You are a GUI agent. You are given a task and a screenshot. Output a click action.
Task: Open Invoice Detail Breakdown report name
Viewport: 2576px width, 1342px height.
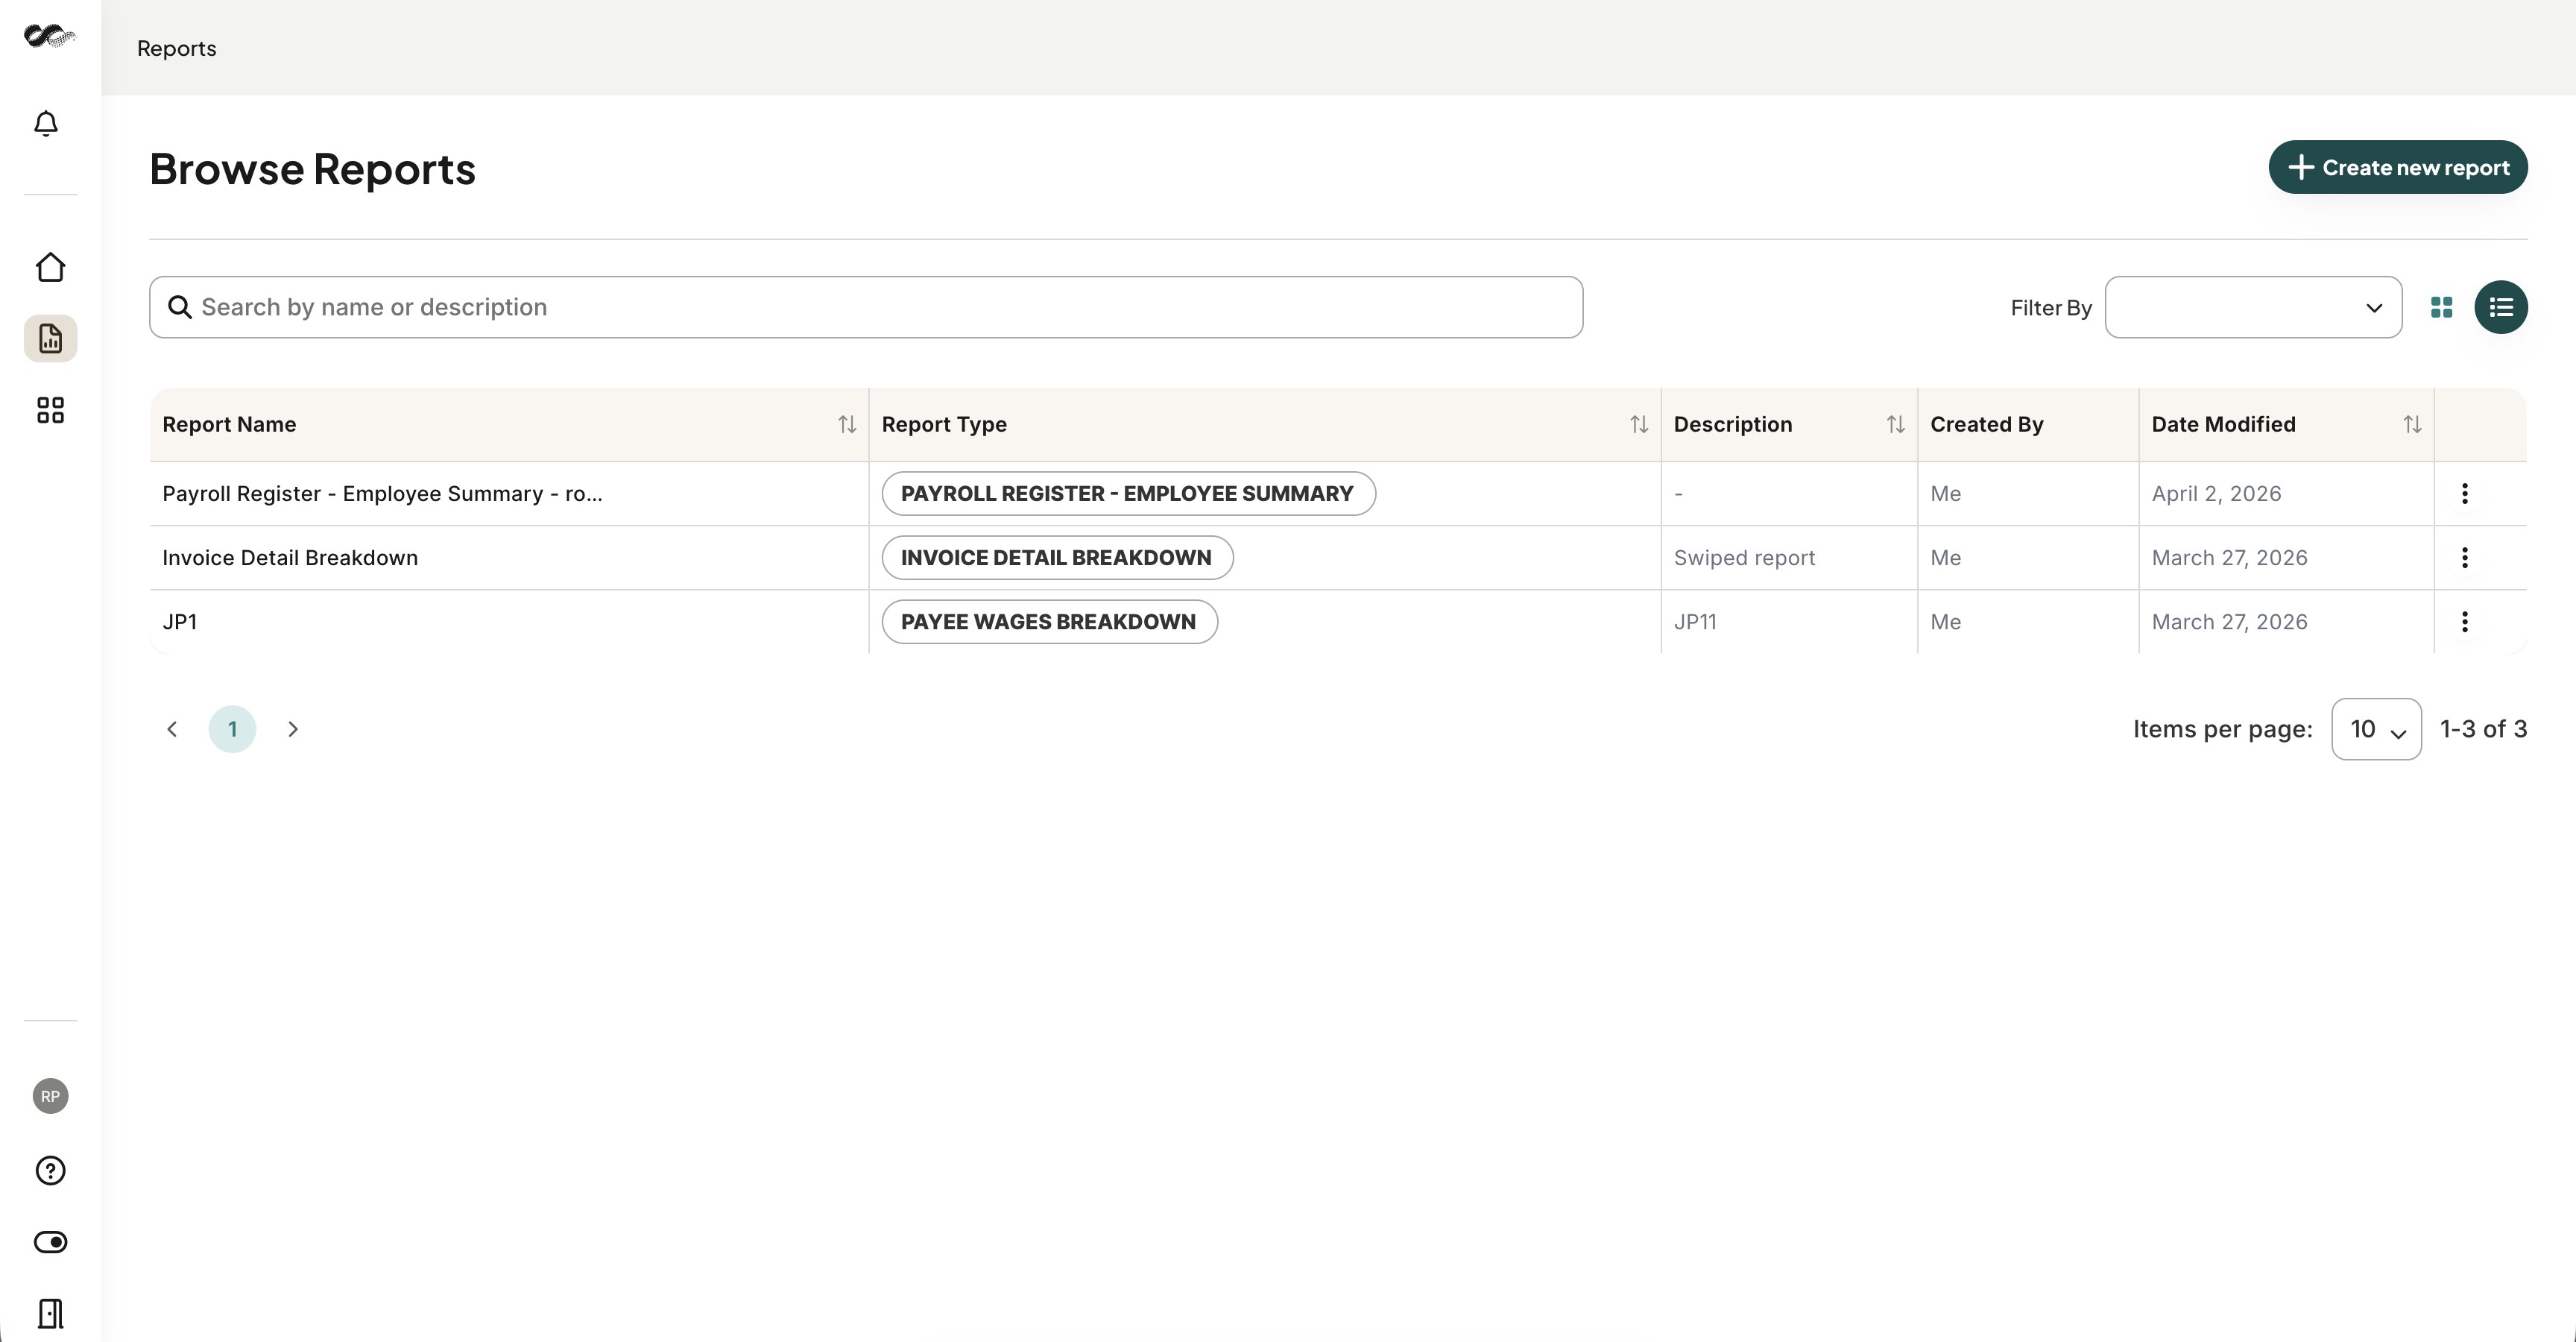pos(290,557)
